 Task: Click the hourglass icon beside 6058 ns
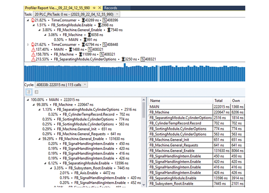(89, 35)
